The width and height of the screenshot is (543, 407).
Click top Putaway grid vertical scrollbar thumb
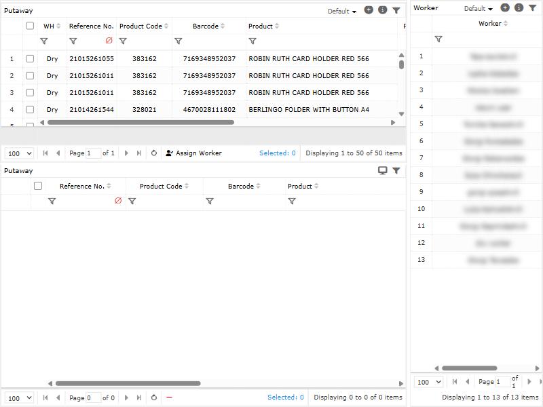click(401, 64)
